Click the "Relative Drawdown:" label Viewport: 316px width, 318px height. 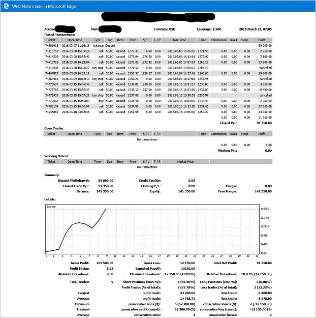[222, 274]
